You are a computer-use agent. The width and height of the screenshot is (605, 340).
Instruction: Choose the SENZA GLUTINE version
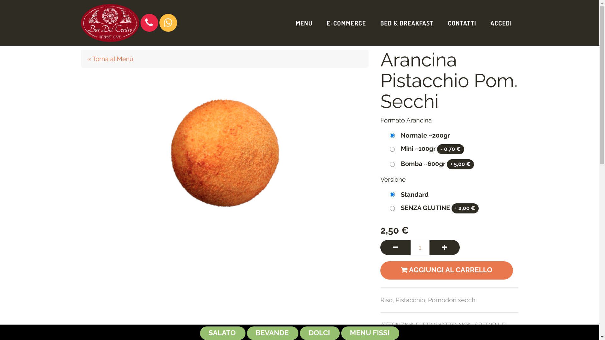(392, 208)
